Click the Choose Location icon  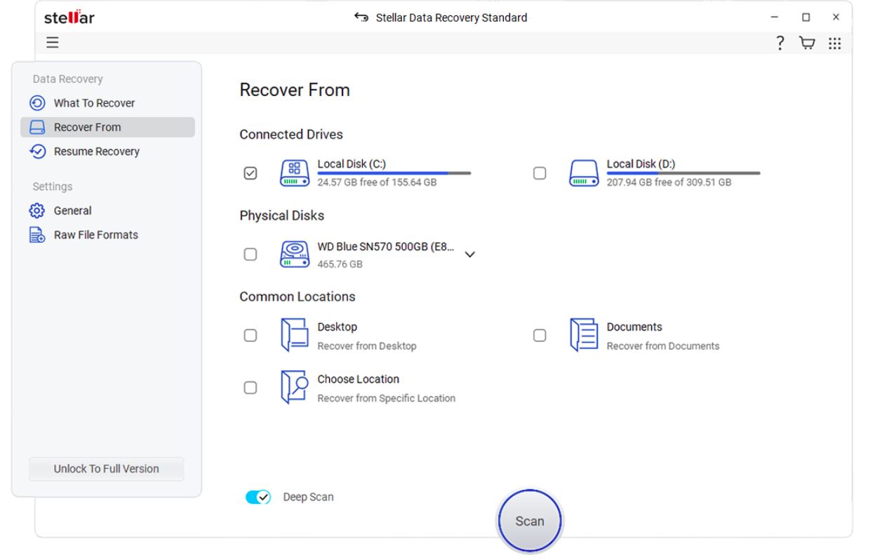tap(295, 388)
